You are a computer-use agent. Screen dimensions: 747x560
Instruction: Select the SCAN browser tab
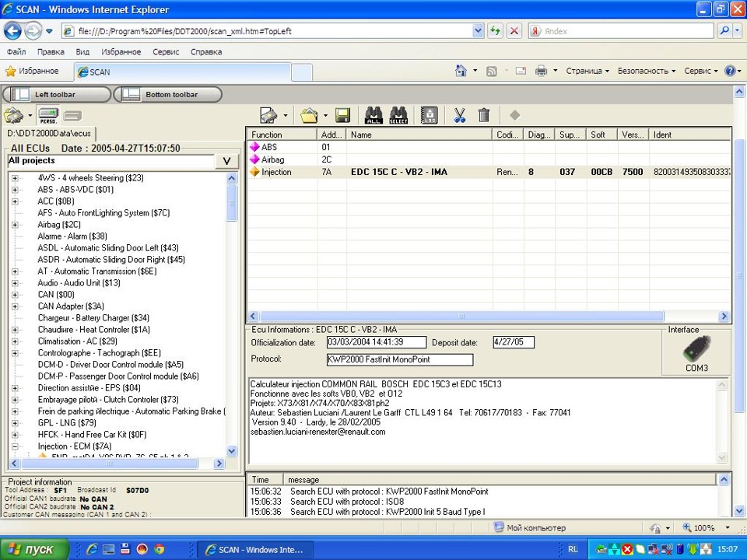coord(182,72)
